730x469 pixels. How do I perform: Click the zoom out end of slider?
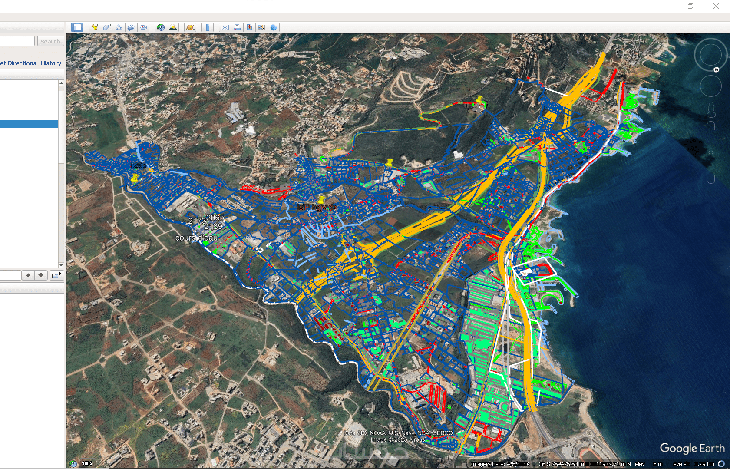[x=711, y=179]
